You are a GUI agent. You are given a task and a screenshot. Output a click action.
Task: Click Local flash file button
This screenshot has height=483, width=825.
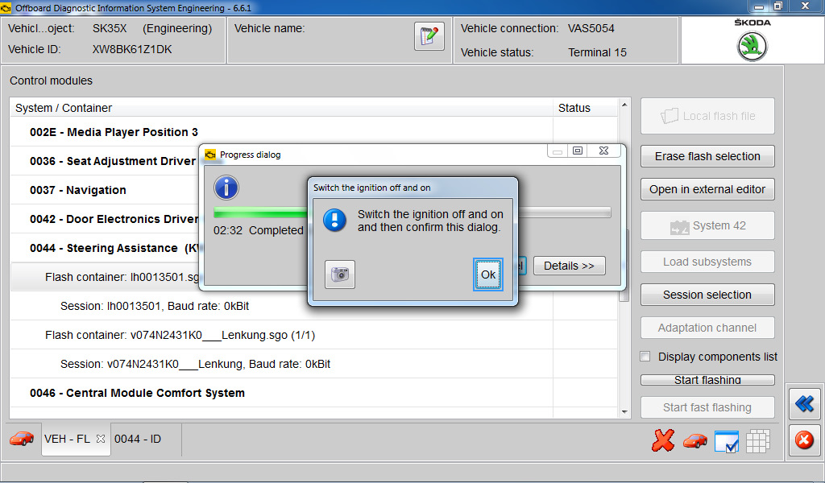click(707, 116)
